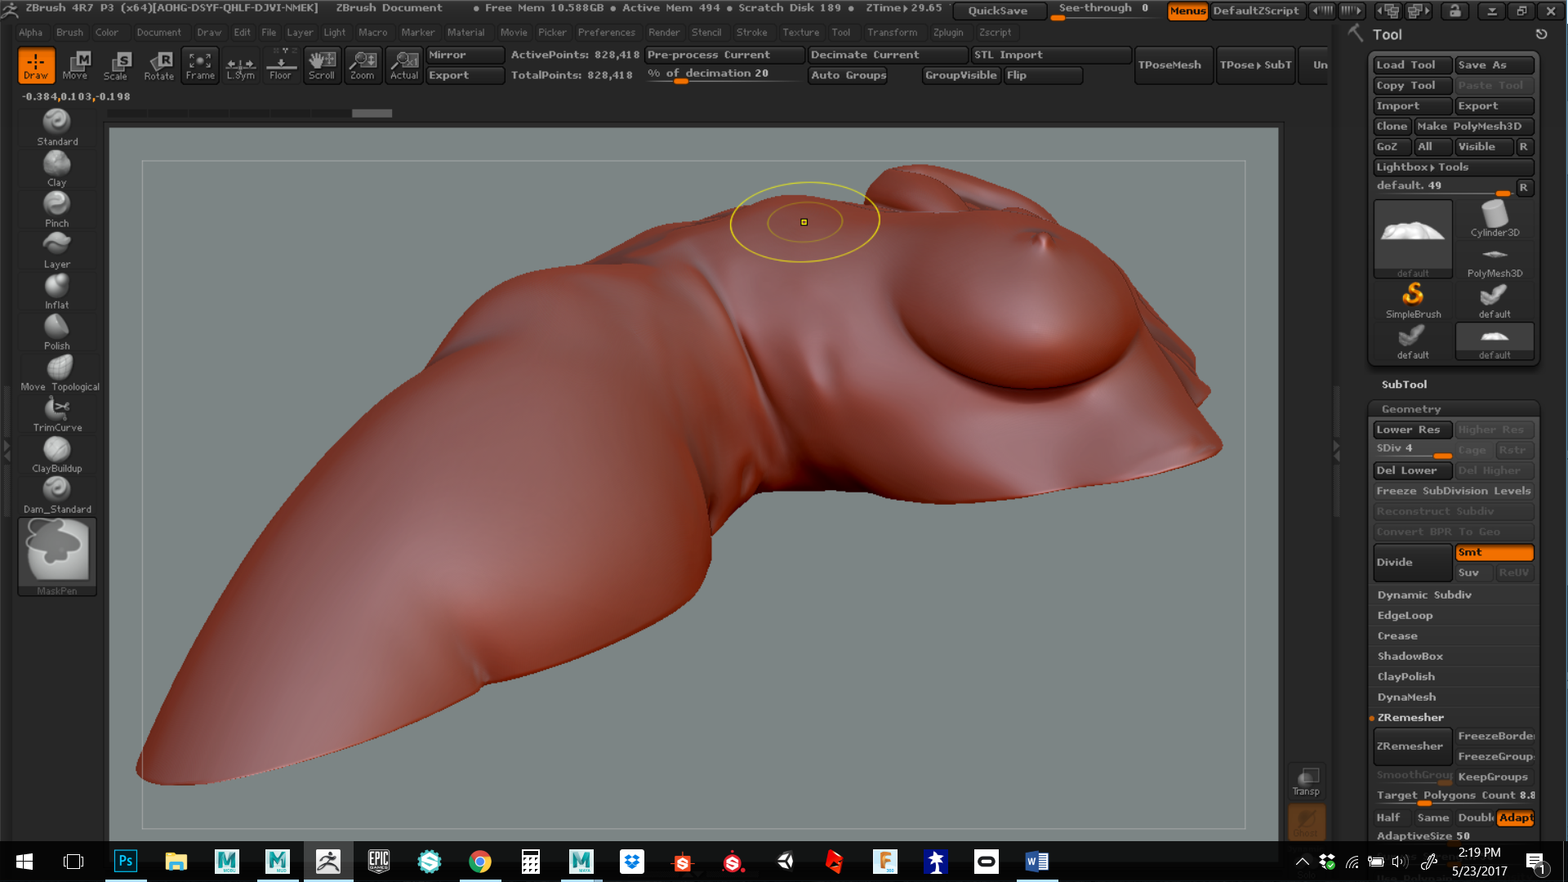The image size is (1568, 882).
Task: Select the Pinch brush
Action: [x=57, y=209]
